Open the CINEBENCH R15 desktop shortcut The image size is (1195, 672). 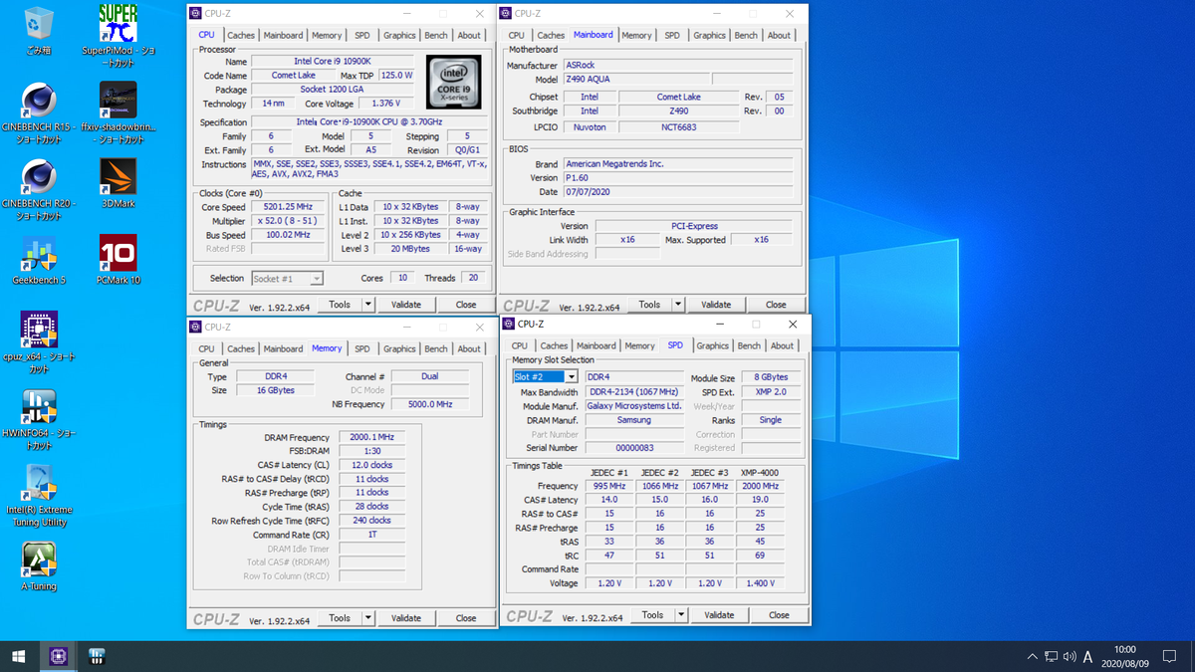[38, 112]
